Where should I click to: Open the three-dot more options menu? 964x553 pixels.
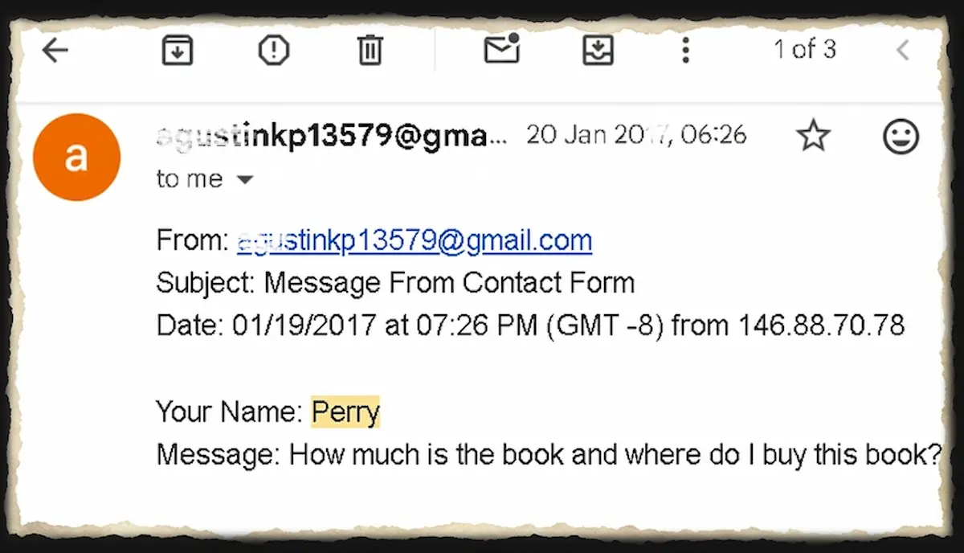pyautogui.click(x=685, y=51)
